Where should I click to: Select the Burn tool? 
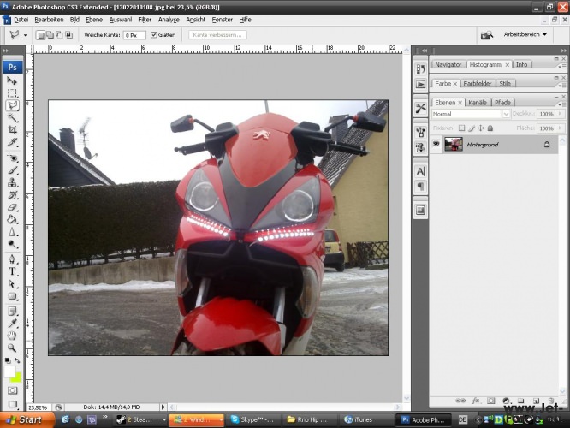[12, 244]
